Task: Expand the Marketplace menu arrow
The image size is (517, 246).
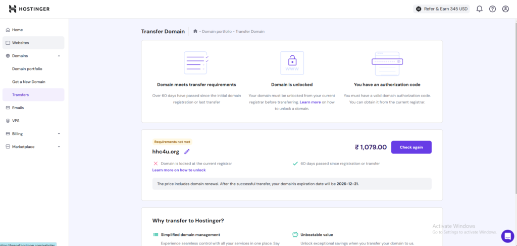Action: [x=59, y=147]
